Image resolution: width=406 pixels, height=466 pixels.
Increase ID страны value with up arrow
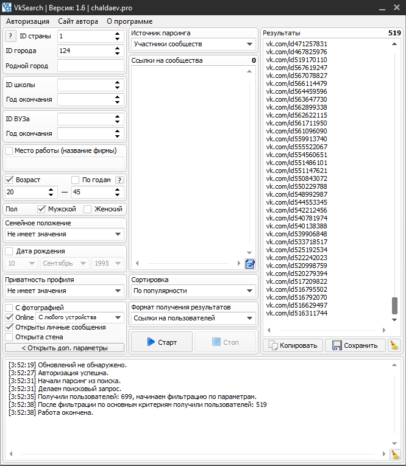coord(118,34)
